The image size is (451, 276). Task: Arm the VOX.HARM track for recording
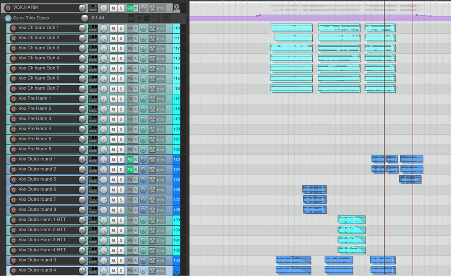8,8
